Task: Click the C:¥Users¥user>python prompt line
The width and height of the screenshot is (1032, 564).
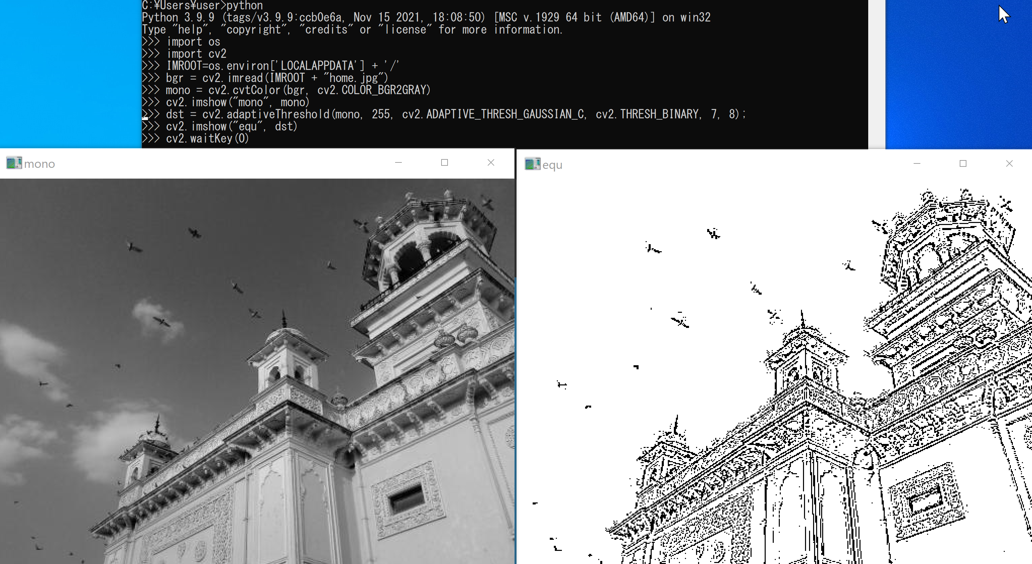Action: (202, 6)
